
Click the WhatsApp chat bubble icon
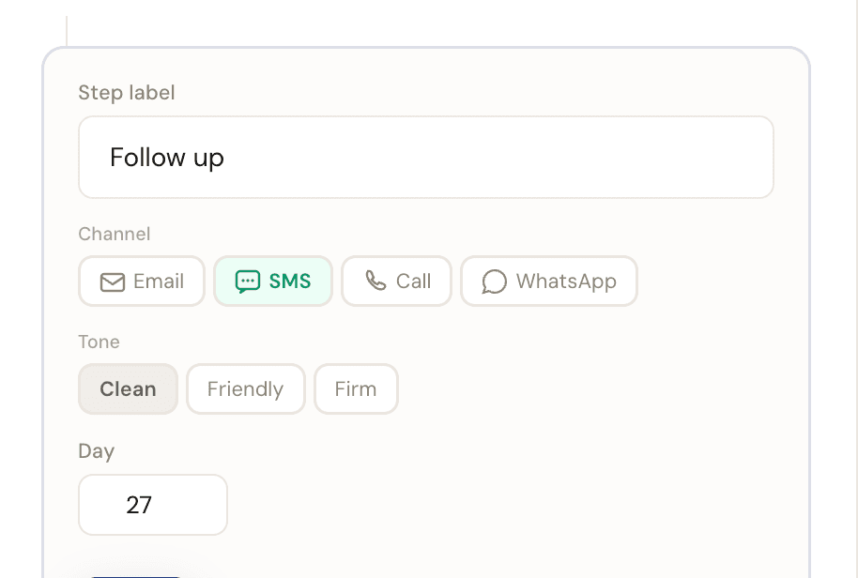click(494, 281)
